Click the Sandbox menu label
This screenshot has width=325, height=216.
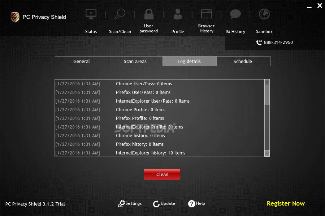(264, 32)
